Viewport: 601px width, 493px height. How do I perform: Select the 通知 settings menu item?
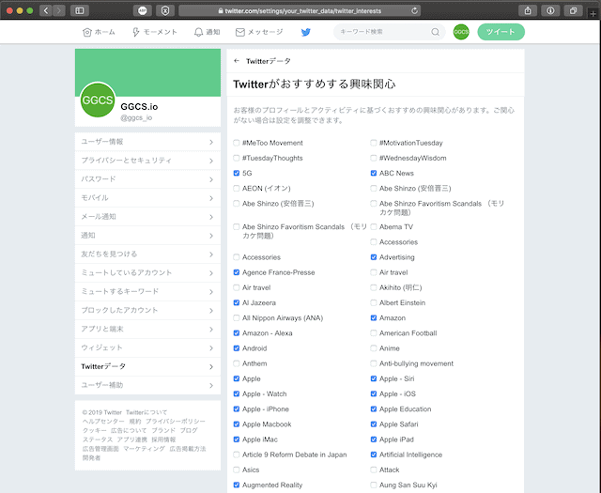147,236
